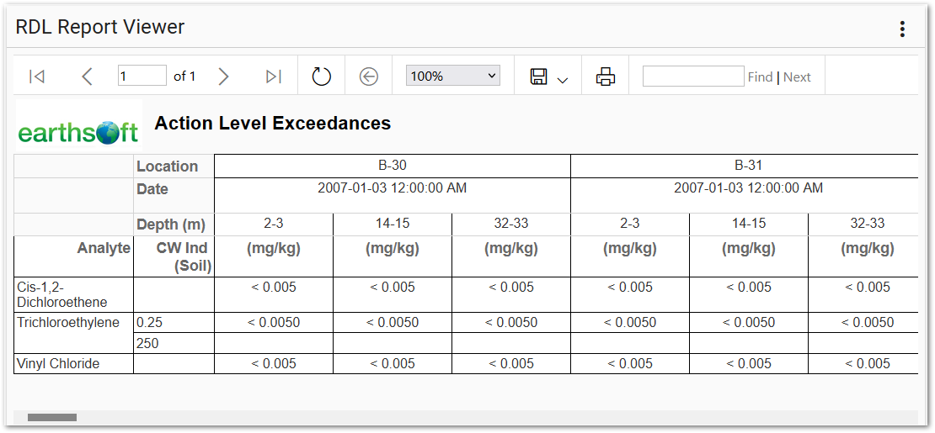Open the 100% zoom dropdown
Screen dimensions: 935x433
452,76
